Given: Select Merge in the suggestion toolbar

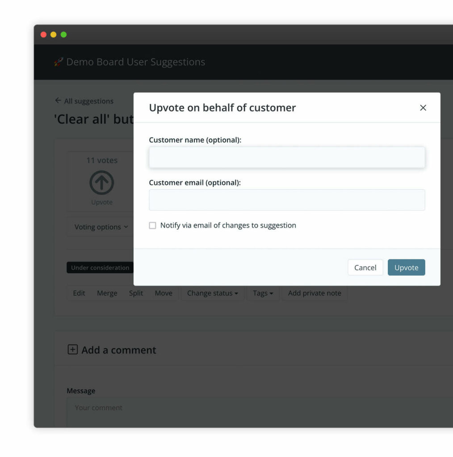Looking at the screenshot, I should click(107, 293).
